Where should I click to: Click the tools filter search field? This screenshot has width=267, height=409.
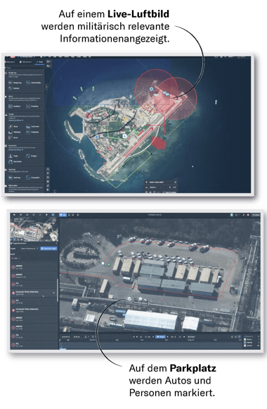coord(25,68)
